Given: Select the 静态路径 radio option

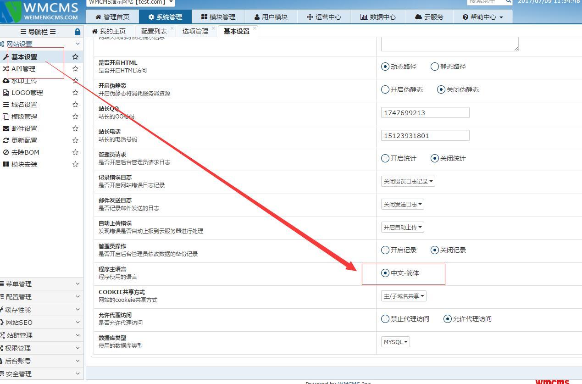Looking at the screenshot, I should pyautogui.click(x=435, y=67).
